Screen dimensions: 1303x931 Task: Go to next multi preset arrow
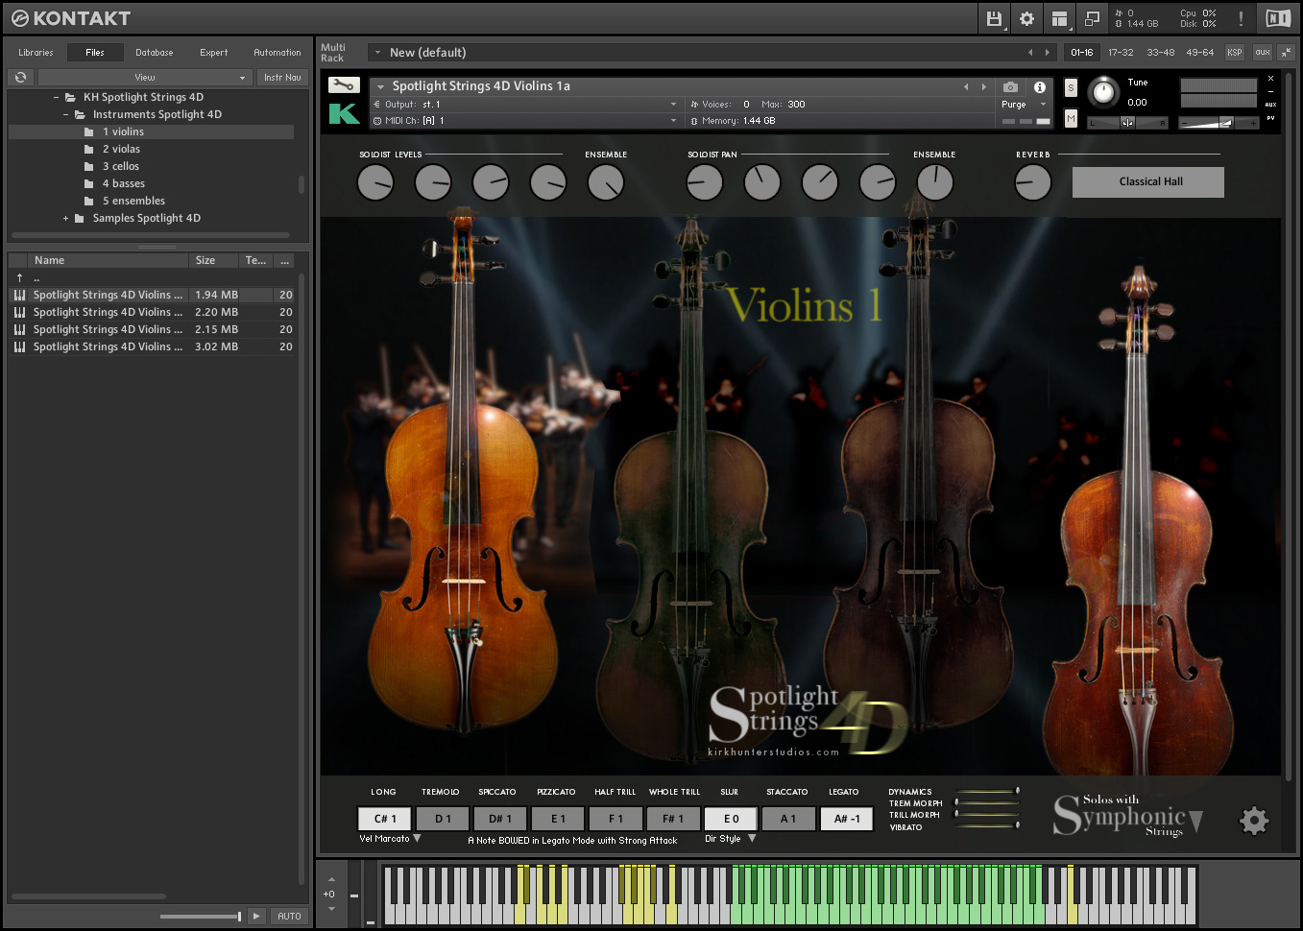[1047, 53]
